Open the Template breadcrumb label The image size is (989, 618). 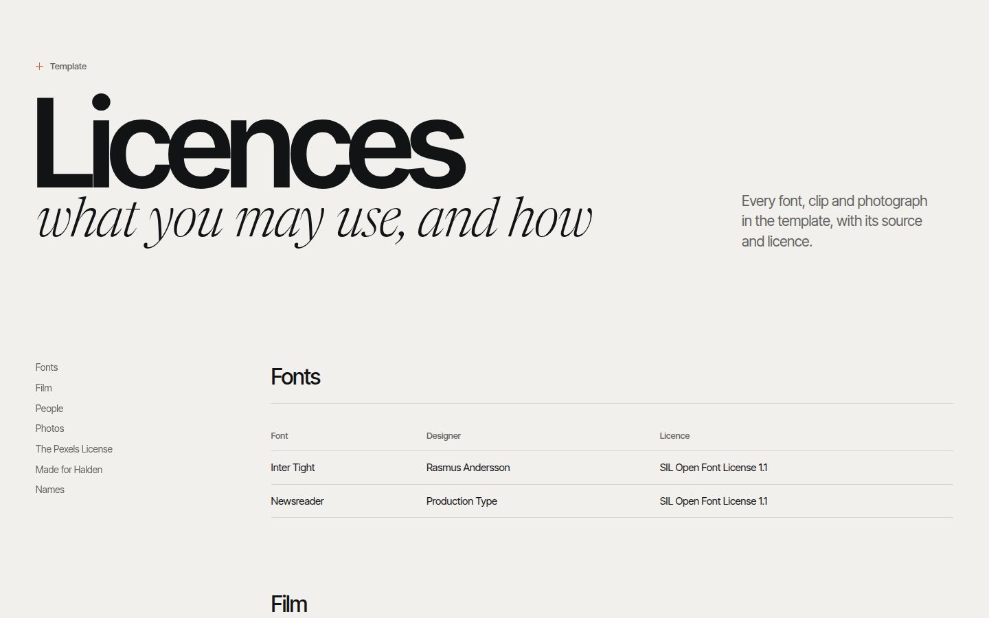click(x=68, y=67)
